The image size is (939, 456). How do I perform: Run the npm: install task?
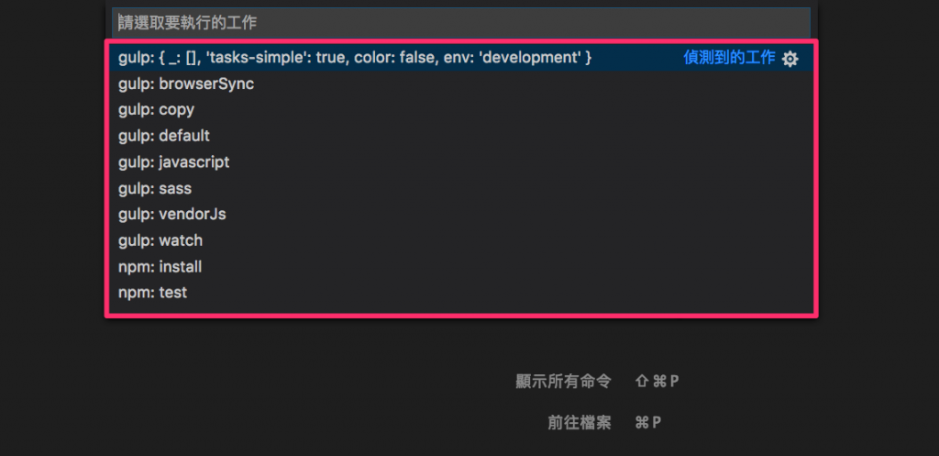(461, 267)
